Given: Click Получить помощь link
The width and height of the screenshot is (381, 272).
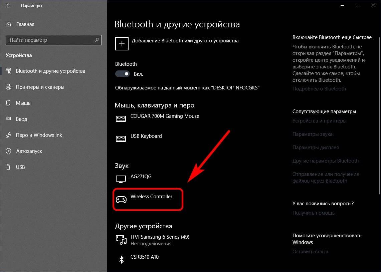Looking at the screenshot, I should coord(313,213).
